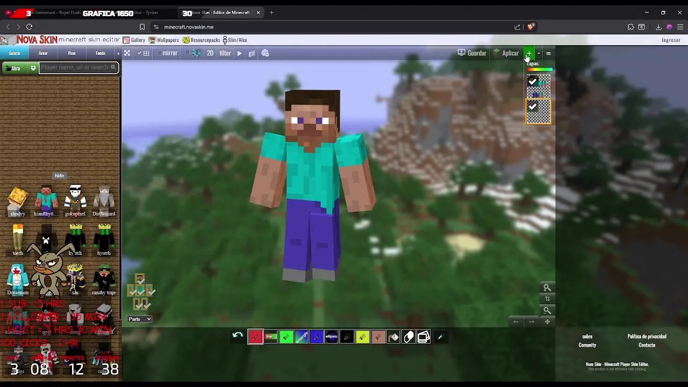
Task: Click the move crosshair icon
Action: click(x=547, y=321)
